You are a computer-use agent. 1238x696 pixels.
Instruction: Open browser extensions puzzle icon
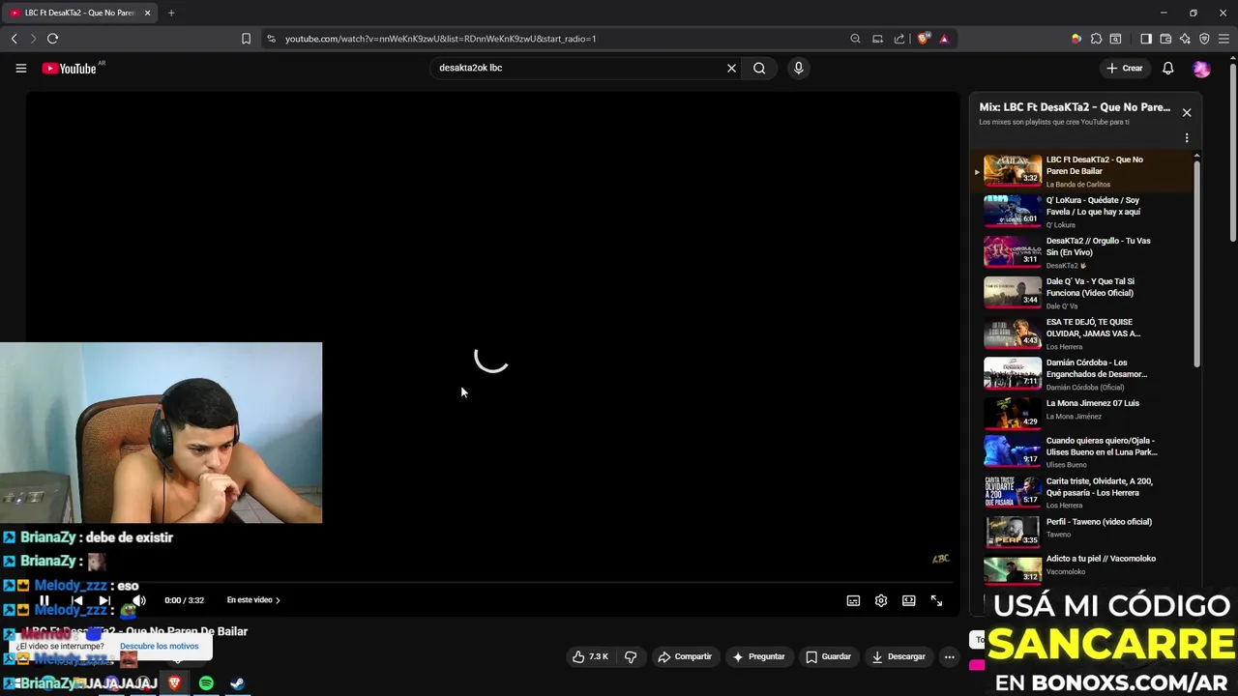(x=1096, y=39)
